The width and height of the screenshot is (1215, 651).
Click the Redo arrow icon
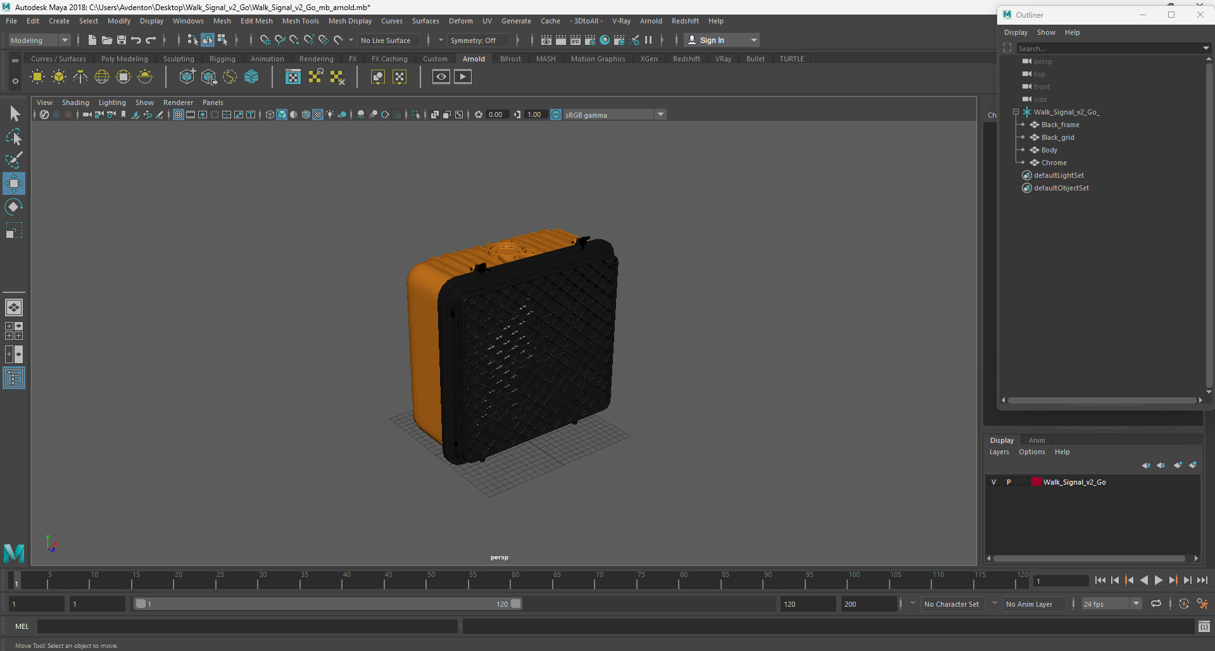(x=151, y=40)
